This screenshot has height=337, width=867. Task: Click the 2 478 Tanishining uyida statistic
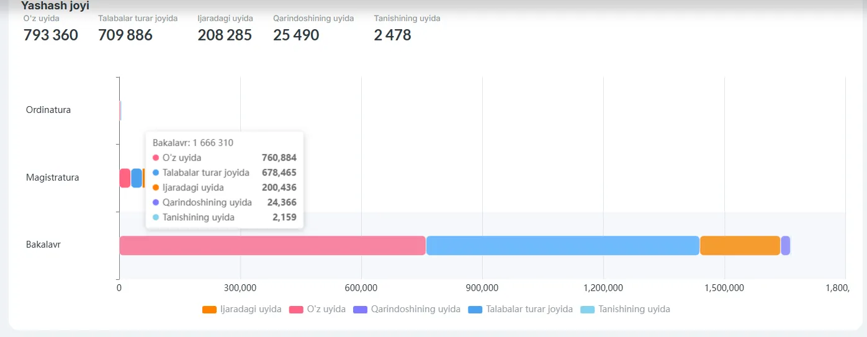[x=392, y=35]
